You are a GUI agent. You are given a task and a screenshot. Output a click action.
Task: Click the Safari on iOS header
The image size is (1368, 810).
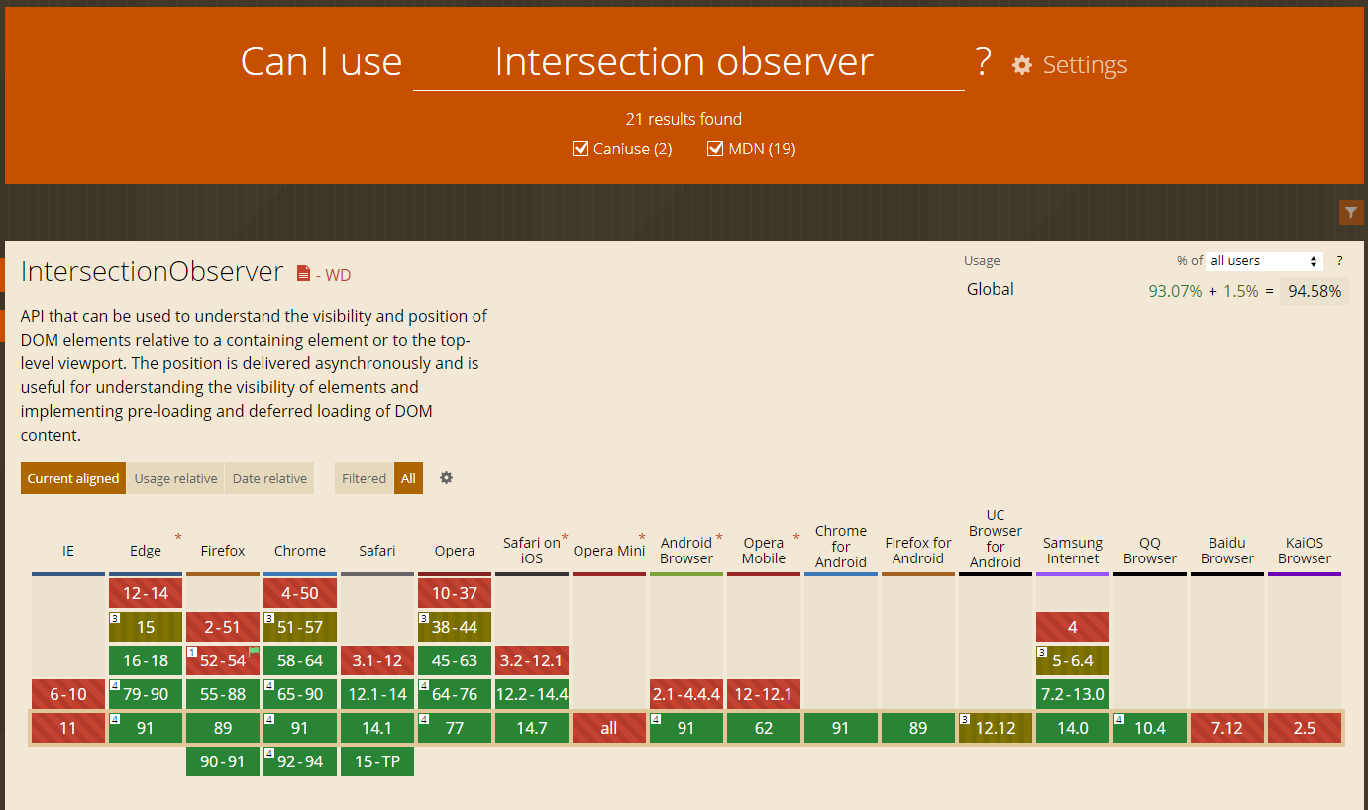click(532, 550)
